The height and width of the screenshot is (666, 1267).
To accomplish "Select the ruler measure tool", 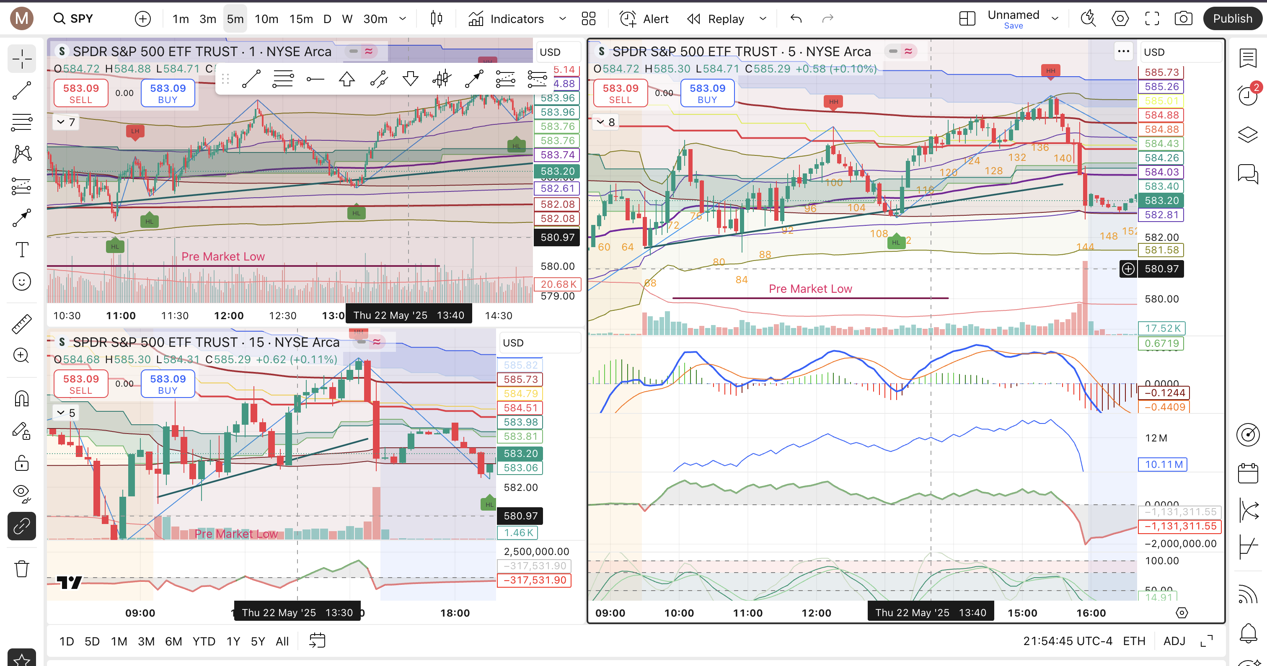I will pyautogui.click(x=22, y=324).
